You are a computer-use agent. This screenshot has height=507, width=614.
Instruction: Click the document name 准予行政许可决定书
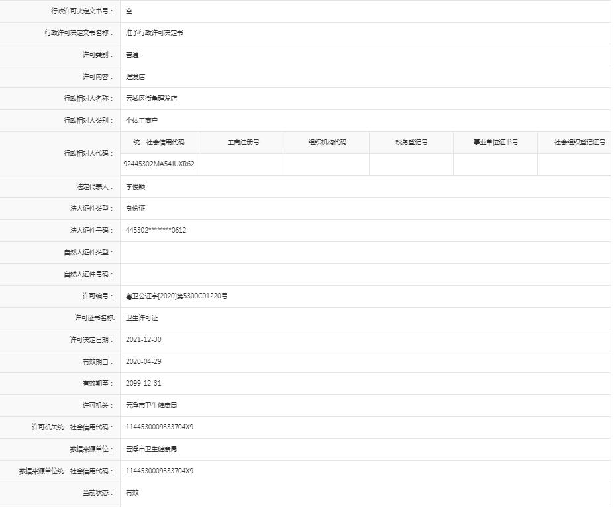pos(154,33)
